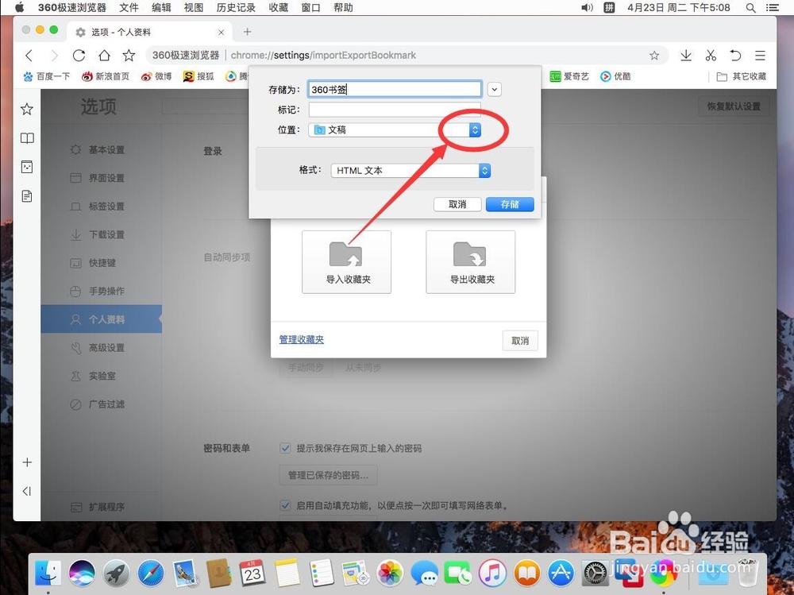Select the favorites star in the left sidebar

pos(27,109)
